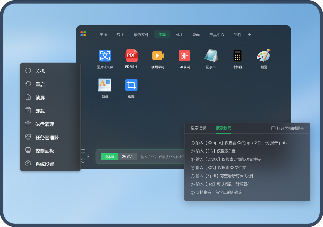323x227 pixels.
Task: Click the monitor icon in the left sidebar
Action: 83,151
